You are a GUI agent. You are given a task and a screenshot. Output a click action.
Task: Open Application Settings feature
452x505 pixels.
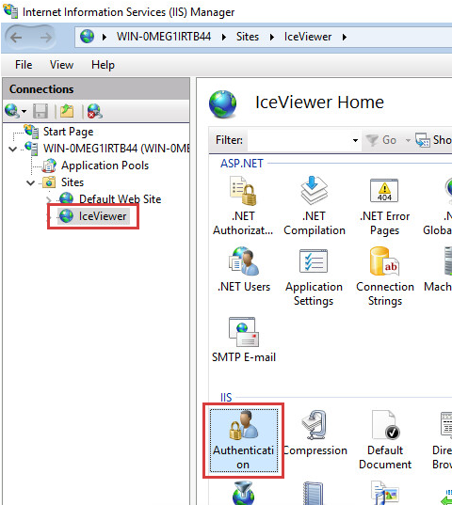tap(314, 277)
